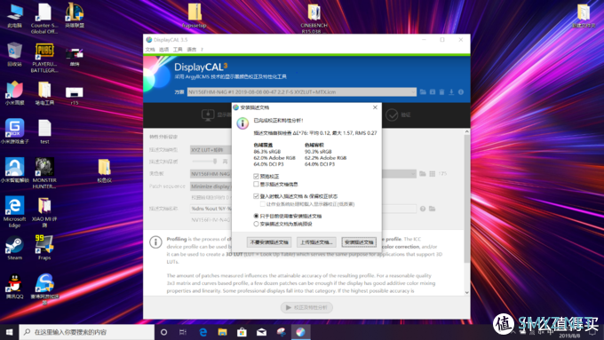This screenshot has width=604, height=340.
Task: Click the rightmost install button in the dialog
Action: pyautogui.click(x=359, y=242)
